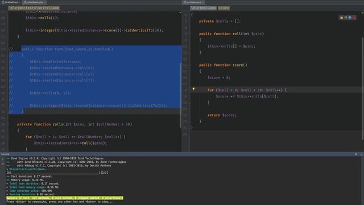364x205 pixels.
Task: Click 'public function score()' declaration
Action: [x=223, y=65]
